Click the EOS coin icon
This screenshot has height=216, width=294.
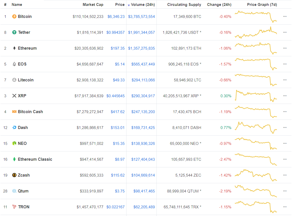point(14,64)
